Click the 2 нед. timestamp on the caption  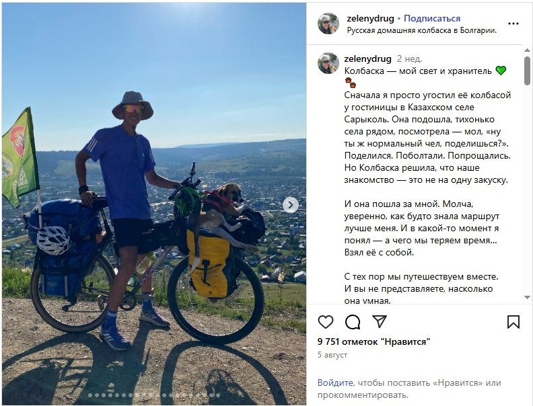point(410,58)
